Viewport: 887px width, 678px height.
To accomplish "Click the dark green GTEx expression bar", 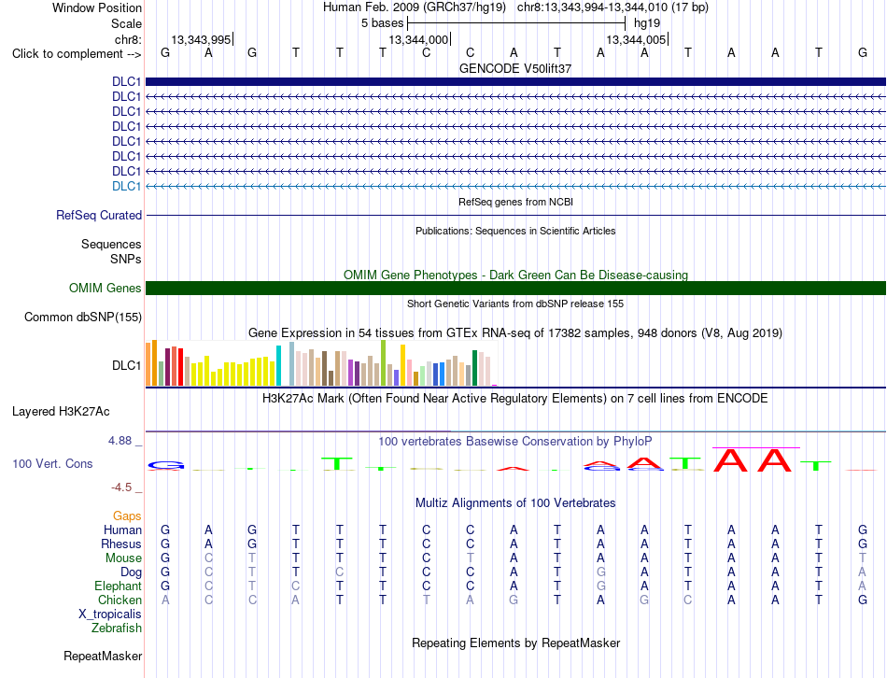I will point(474,368).
